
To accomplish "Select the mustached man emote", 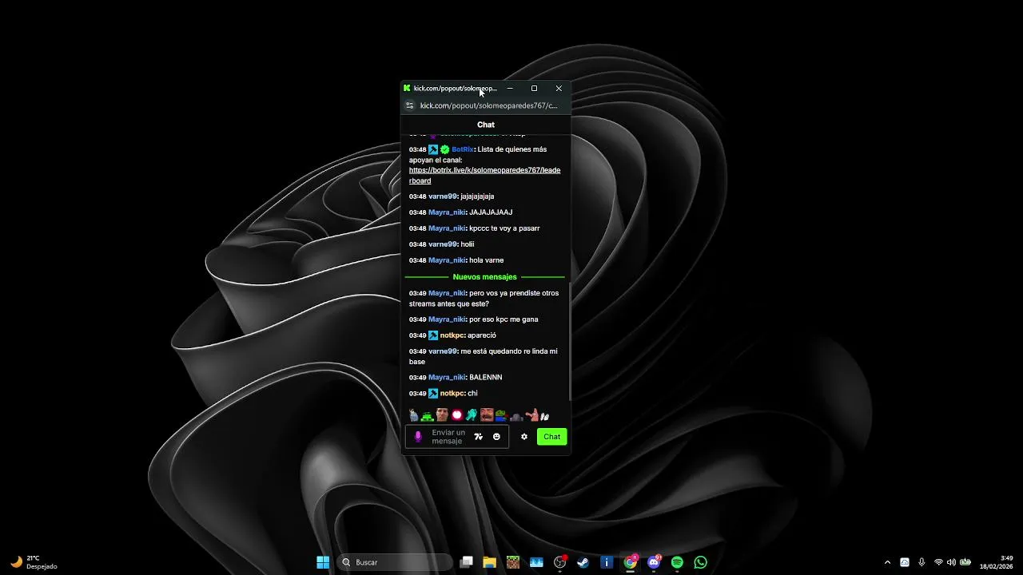I will (x=486, y=415).
